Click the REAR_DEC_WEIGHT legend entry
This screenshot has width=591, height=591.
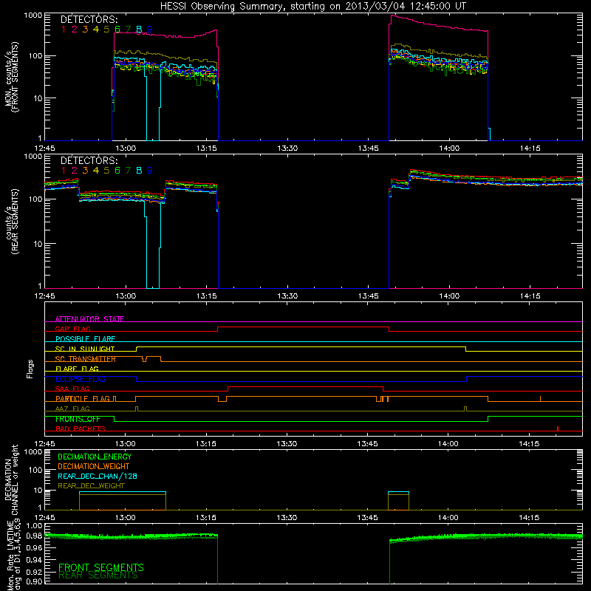point(91,486)
